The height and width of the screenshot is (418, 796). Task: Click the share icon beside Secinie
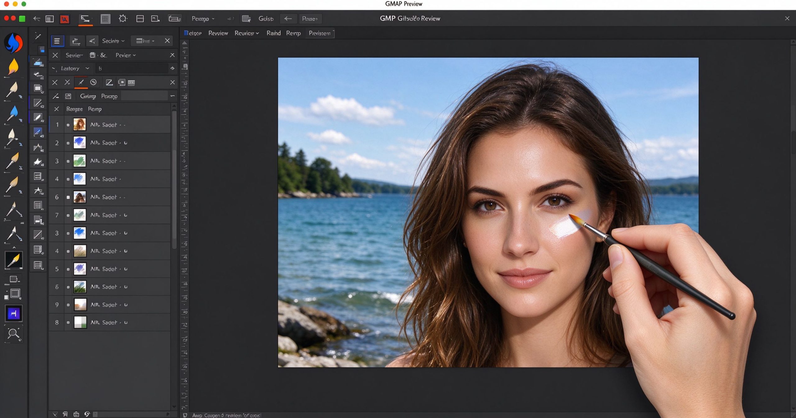tap(92, 41)
